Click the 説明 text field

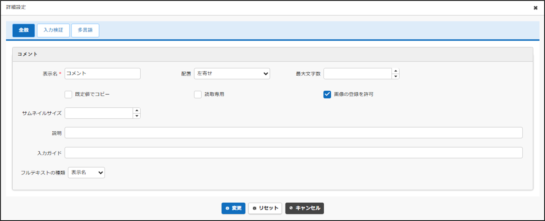coord(294,133)
